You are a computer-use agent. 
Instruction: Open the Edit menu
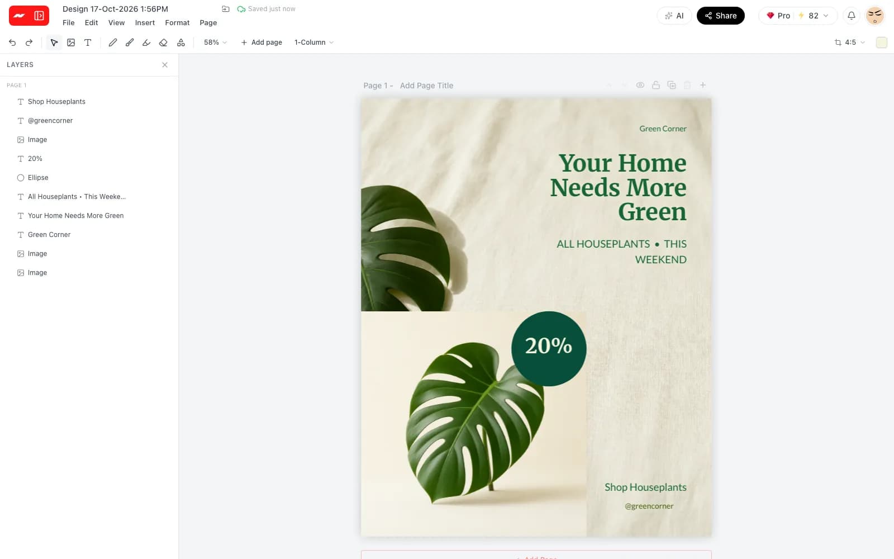tap(92, 23)
